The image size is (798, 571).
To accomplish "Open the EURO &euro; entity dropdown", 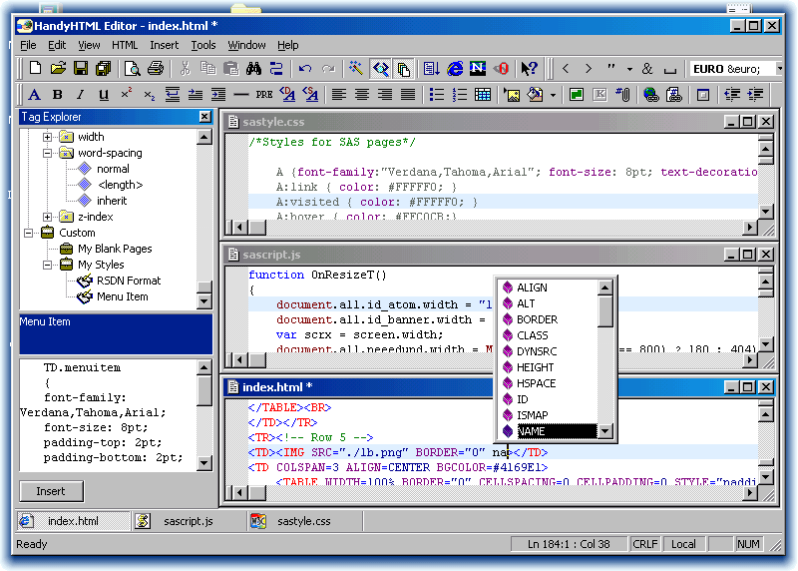I will pos(778,69).
